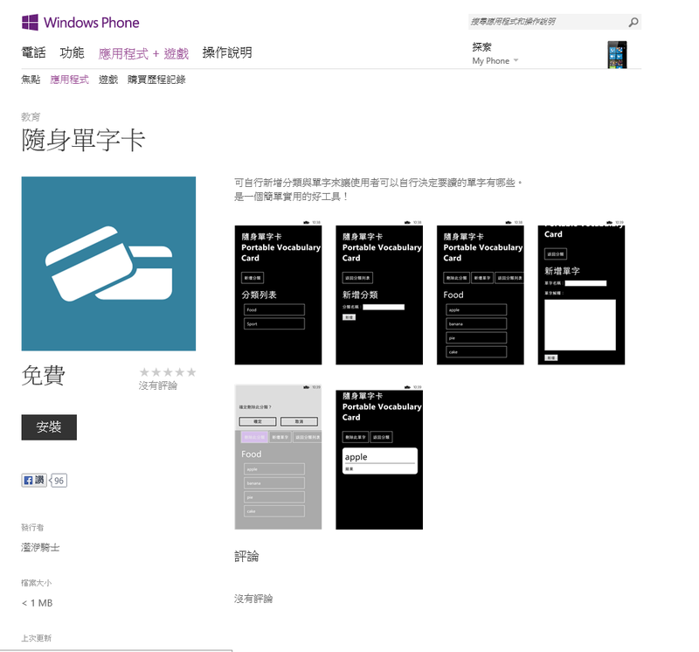The width and height of the screenshot is (699, 652).
Task: Open the grey delete confirmation screenshot
Action: pyautogui.click(x=278, y=457)
